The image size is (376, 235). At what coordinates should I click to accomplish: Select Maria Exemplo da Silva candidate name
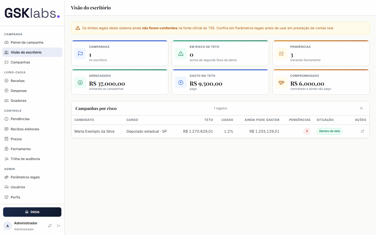(x=95, y=131)
